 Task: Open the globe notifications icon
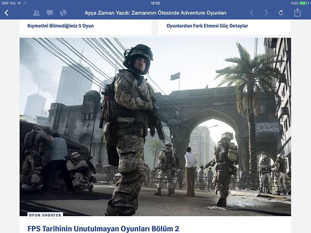point(63,13)
